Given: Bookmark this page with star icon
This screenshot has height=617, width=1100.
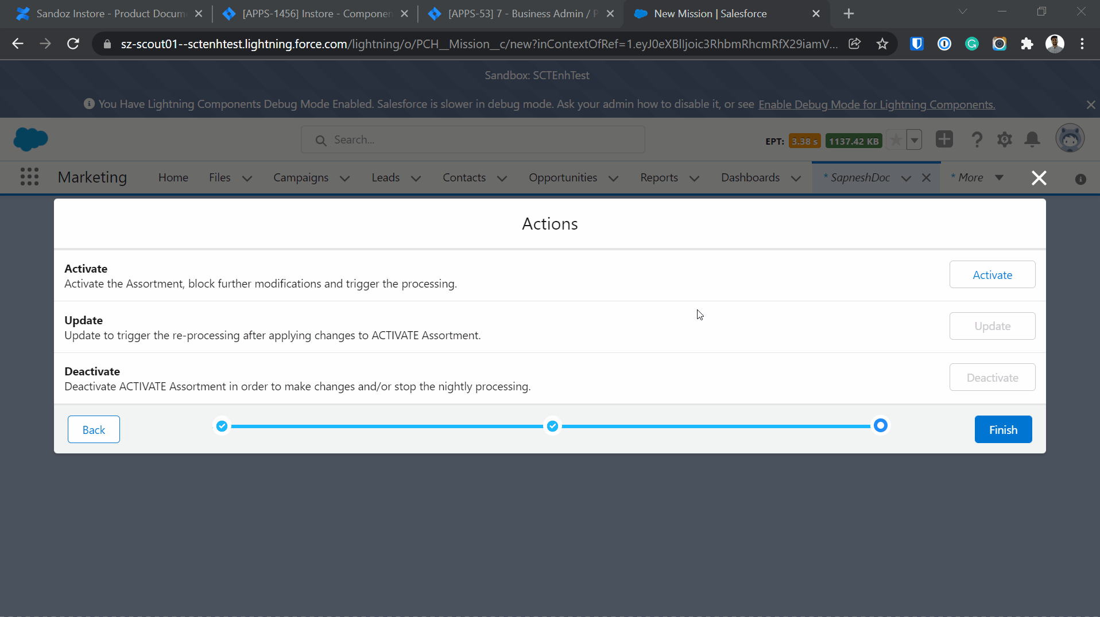Looking at the screenshot, I should [882, 44].
